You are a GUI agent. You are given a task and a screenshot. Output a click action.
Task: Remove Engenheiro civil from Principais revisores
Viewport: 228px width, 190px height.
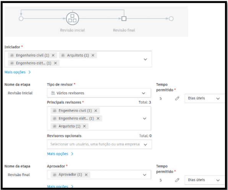(96, 111)
